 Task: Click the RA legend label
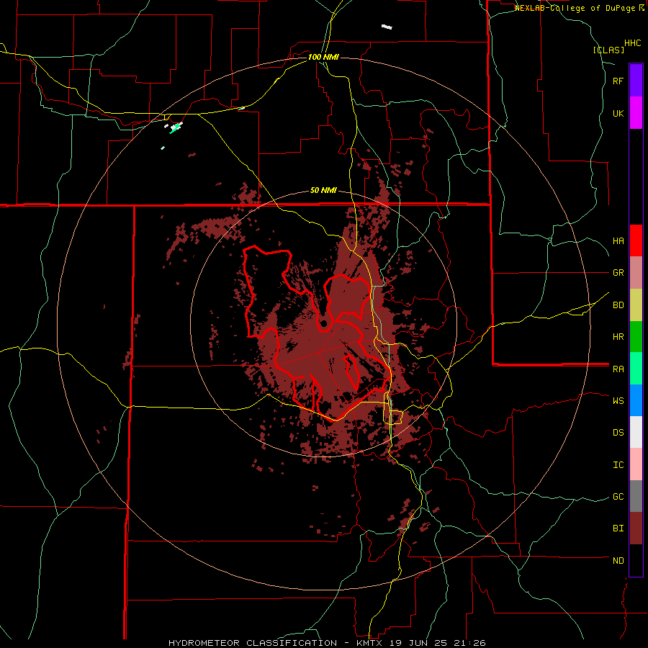click(618, 369)
